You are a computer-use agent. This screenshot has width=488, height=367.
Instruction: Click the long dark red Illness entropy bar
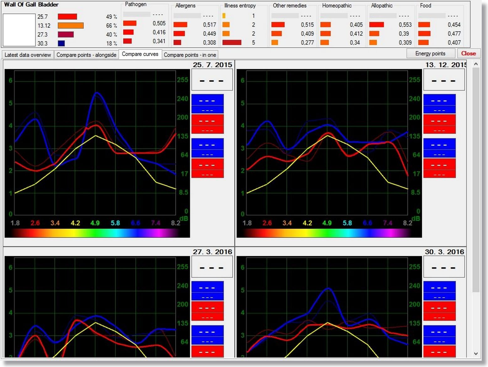pyautogui.click(x=232, y=42)
